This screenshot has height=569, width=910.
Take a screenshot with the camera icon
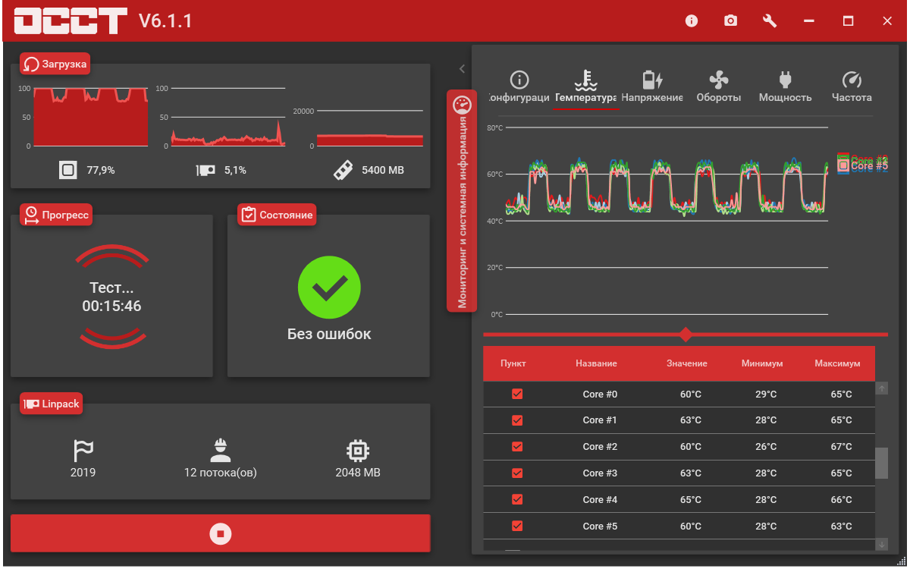[730, 21]
